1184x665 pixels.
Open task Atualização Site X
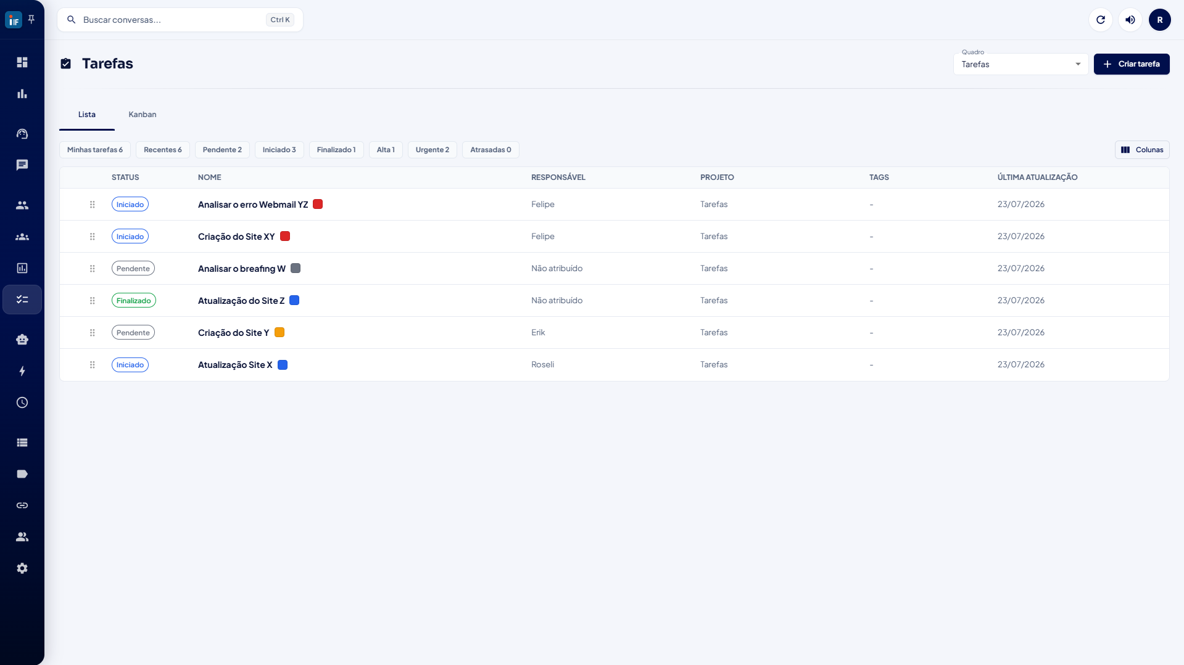[235, 365]
